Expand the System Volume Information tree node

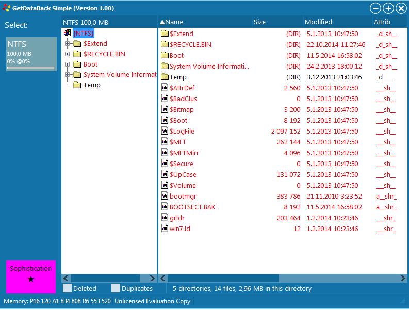67,75
